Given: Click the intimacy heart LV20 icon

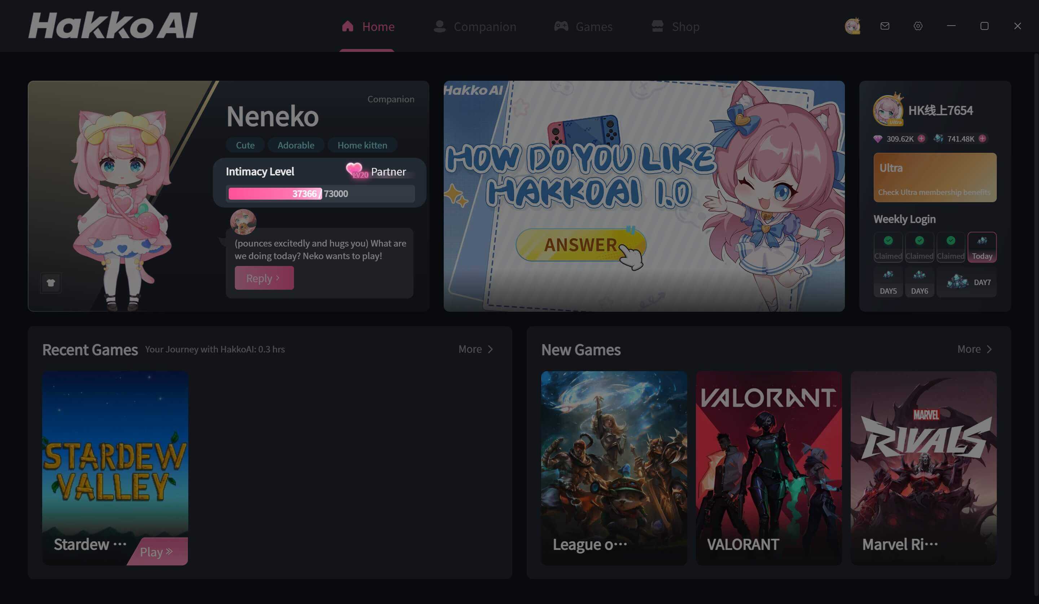Looking at the screenshot, I should pyautogui.click(x=356, y=170).
